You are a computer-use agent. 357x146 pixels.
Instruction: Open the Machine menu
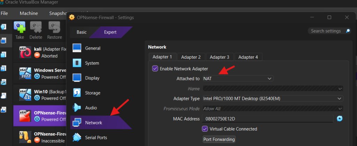coord(29,13)
